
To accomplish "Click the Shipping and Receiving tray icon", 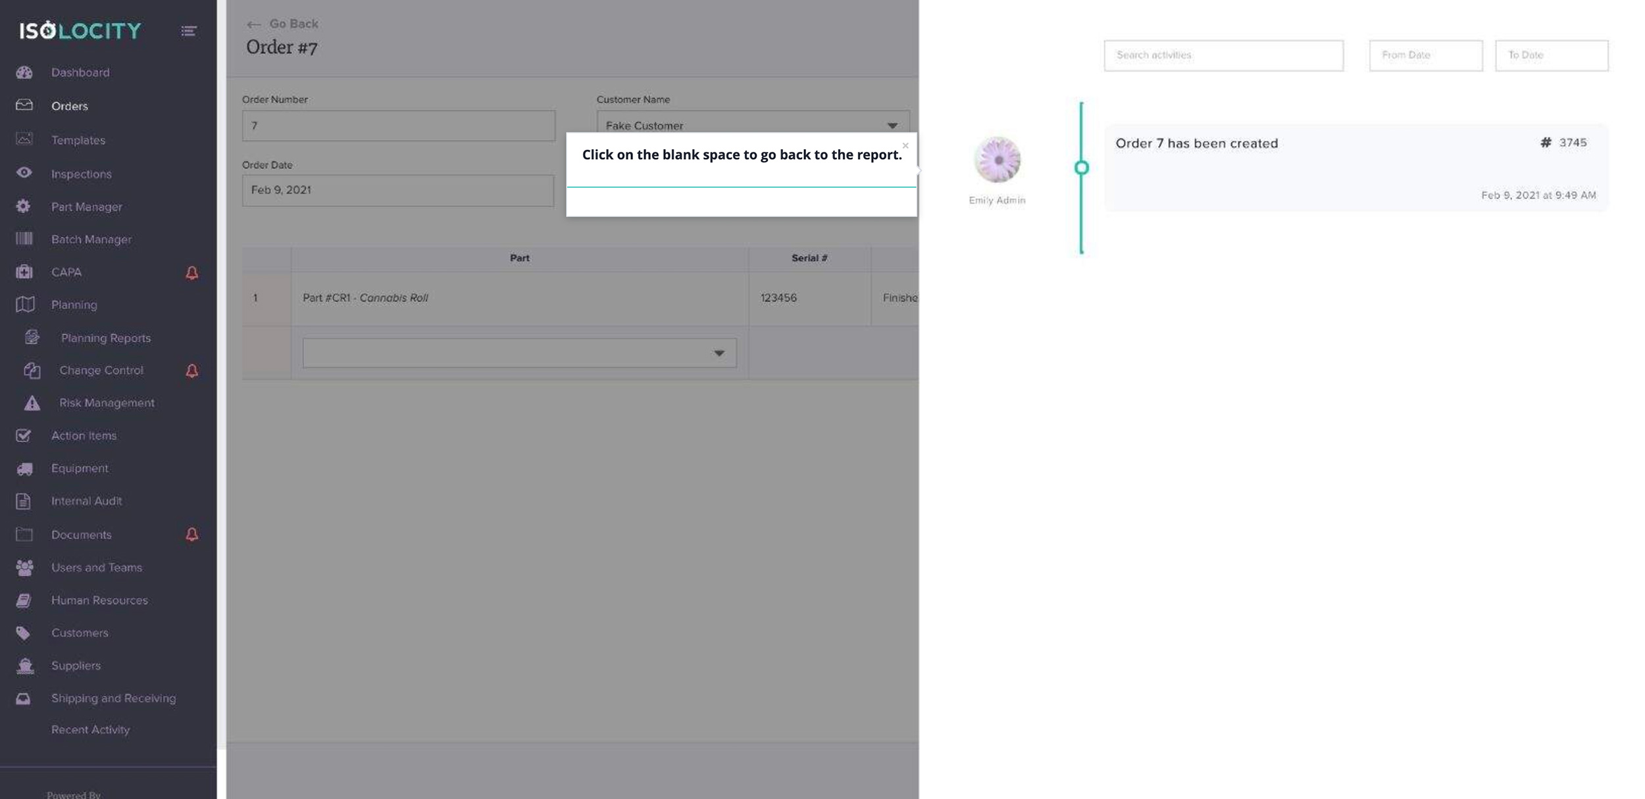I will click(x=23, y=698).
